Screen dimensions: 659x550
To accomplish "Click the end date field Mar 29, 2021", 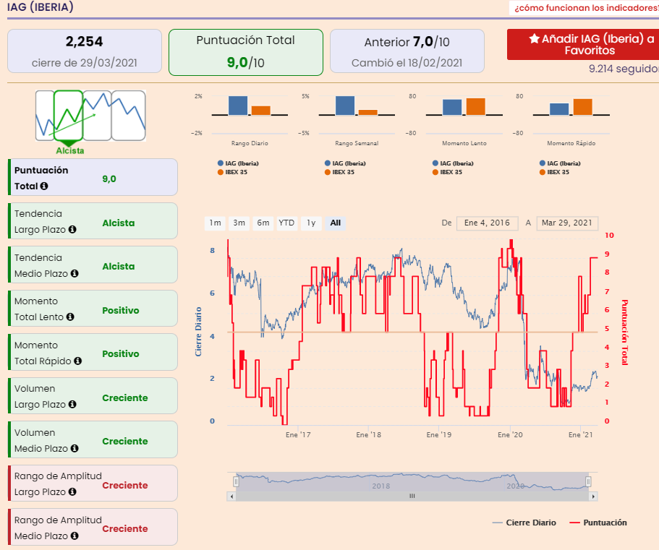I will (x=567, y=223).
